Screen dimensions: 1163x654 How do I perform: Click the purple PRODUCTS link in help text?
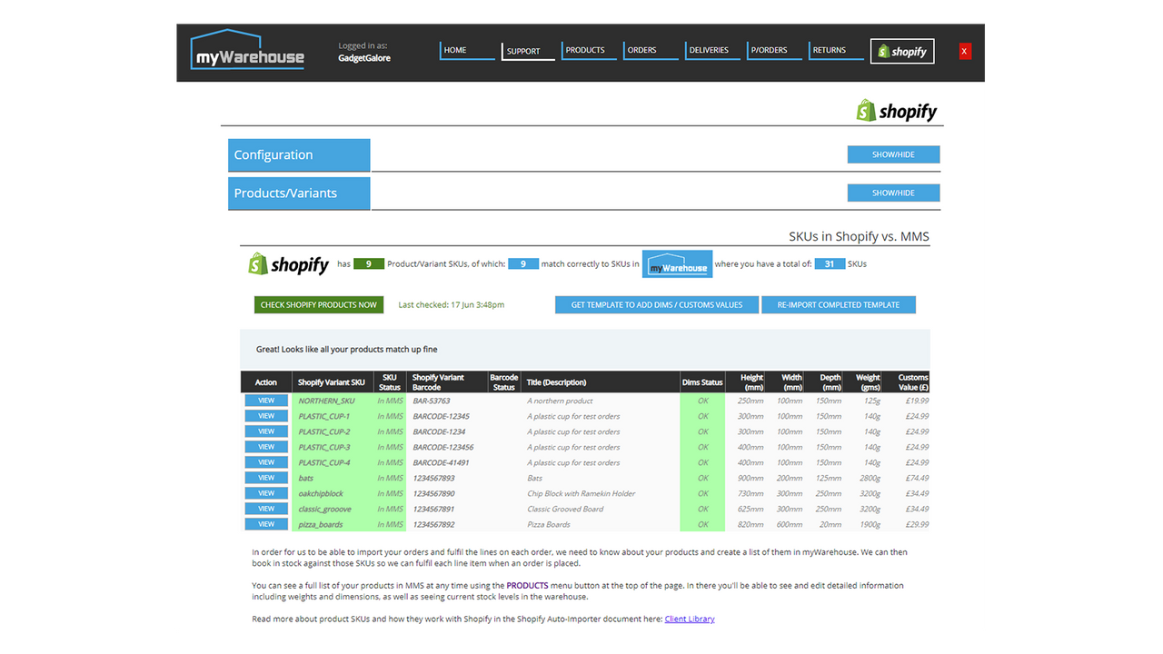(527, 586)
